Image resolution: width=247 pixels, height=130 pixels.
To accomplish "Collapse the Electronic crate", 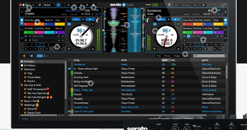I will tap(22, 69).
